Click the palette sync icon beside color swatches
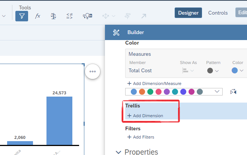Screen dimensions: 247x155 tap(234, 92)
